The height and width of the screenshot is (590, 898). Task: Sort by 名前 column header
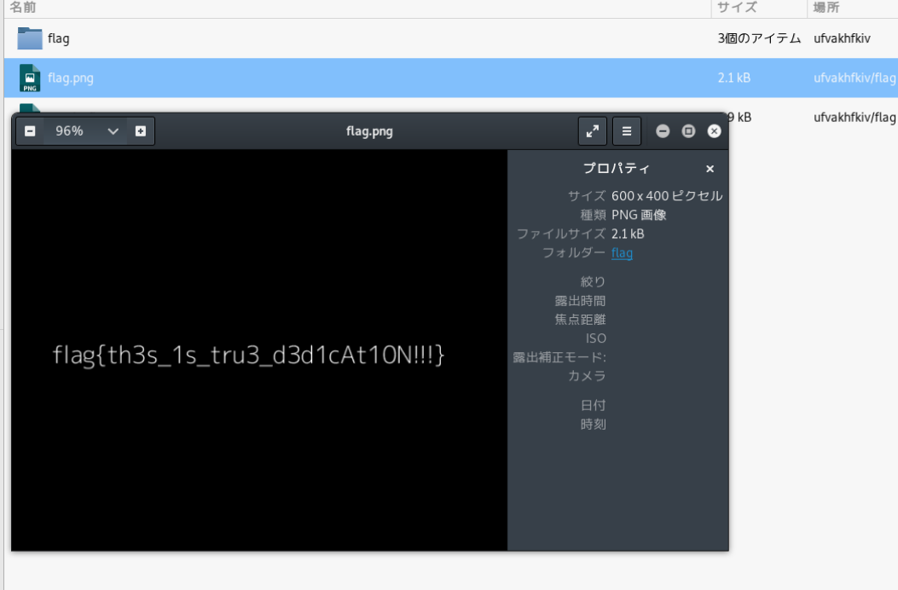click(x=23, y=8)
